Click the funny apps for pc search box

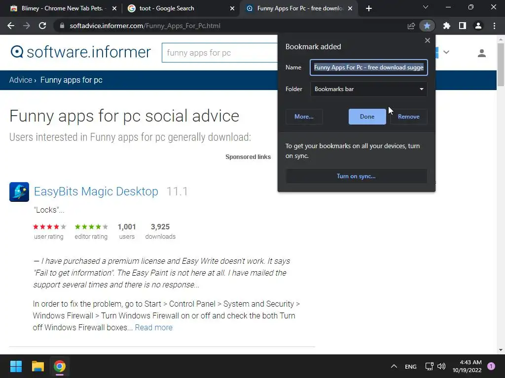click(x=220, y=53)
